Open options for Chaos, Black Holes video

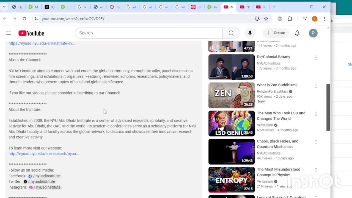tap(316, 142)
